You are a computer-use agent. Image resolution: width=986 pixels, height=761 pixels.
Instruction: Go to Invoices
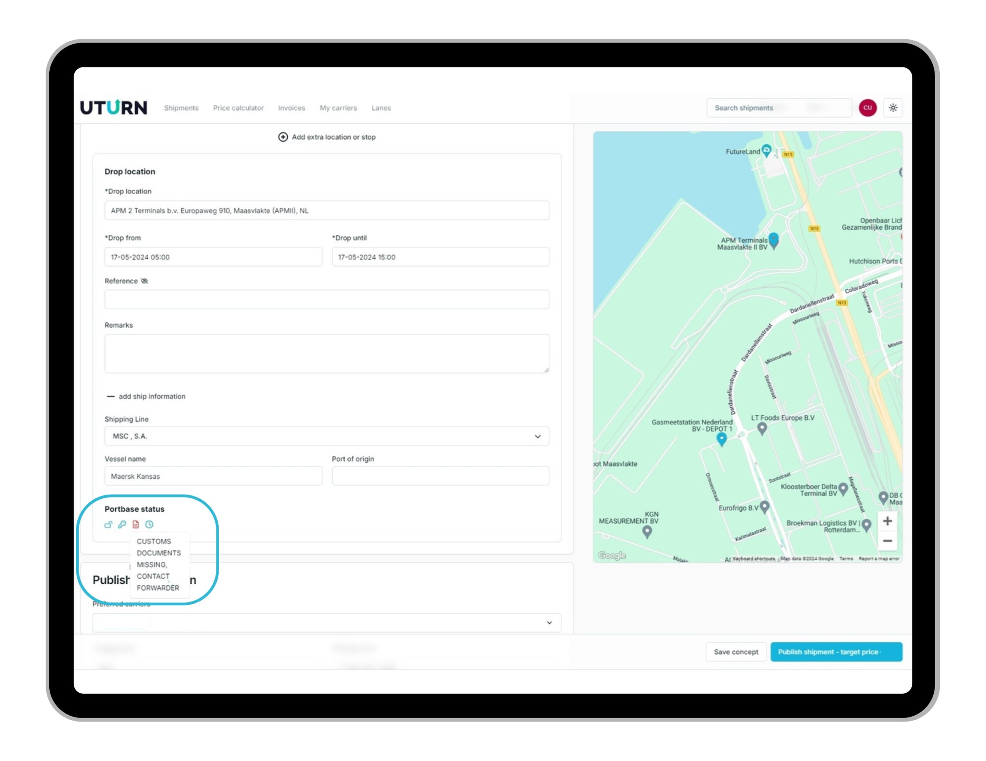(291, 108)
